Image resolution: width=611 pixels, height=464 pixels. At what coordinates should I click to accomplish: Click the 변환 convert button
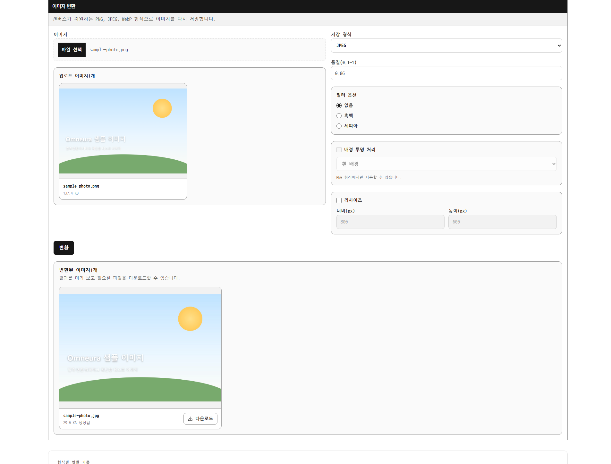click(x=64, y=248)
